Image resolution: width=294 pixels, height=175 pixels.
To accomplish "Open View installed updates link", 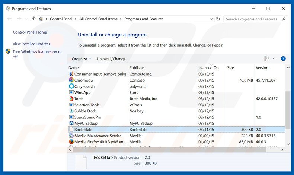I will 31,44.
